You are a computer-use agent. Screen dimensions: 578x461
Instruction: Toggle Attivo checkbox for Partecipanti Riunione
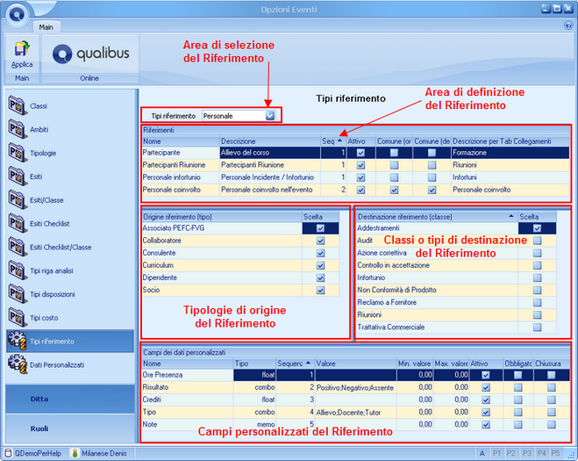(360, 165)
